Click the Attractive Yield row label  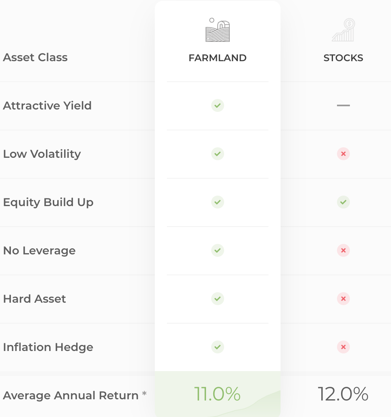pos(48,105)
